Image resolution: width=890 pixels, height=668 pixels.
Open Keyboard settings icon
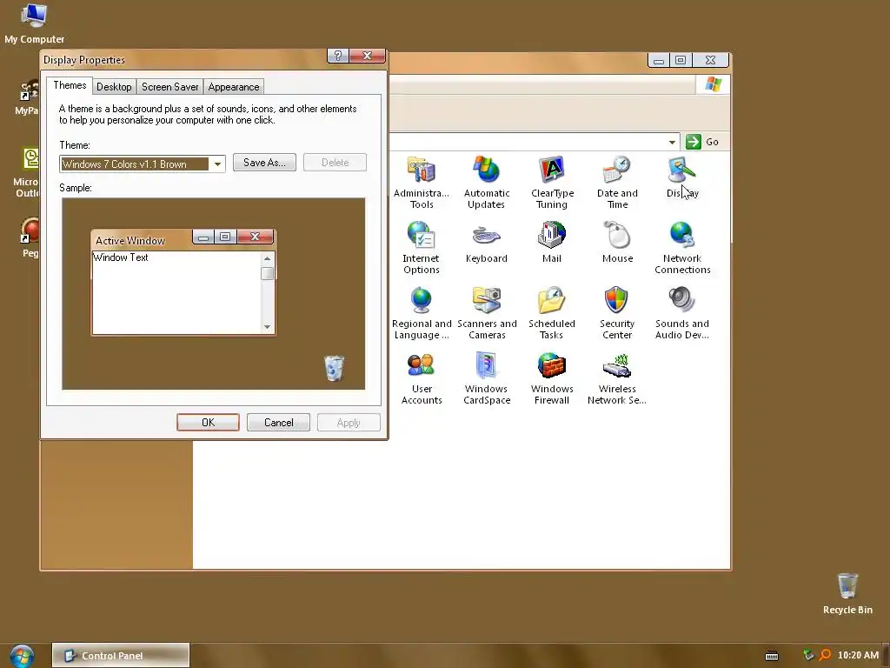(487, 242)
